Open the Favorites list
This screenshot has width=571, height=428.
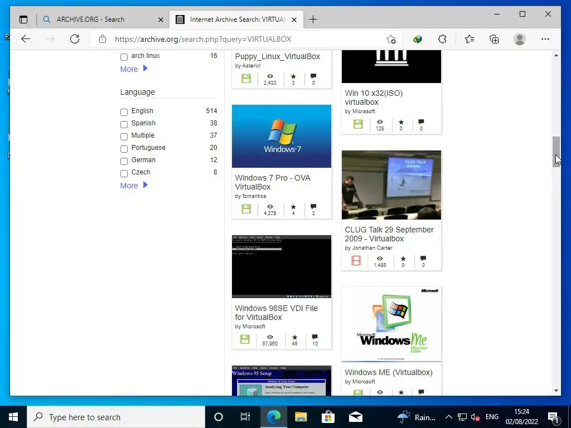[x=470, y=39]
